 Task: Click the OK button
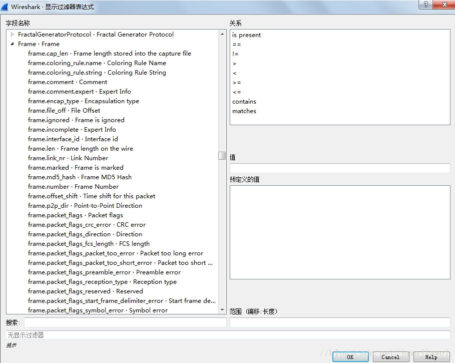coord(350,357)
